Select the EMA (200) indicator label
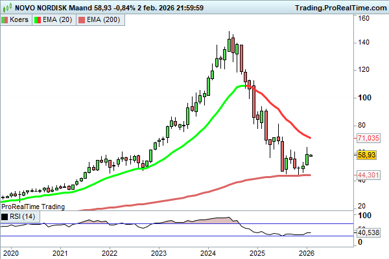Screen dimensions: 389x259 pos(103,19)
